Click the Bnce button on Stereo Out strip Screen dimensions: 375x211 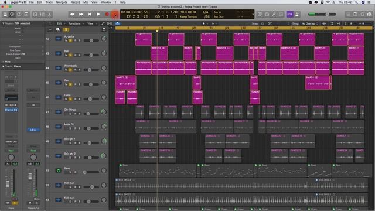pos(36,199)
